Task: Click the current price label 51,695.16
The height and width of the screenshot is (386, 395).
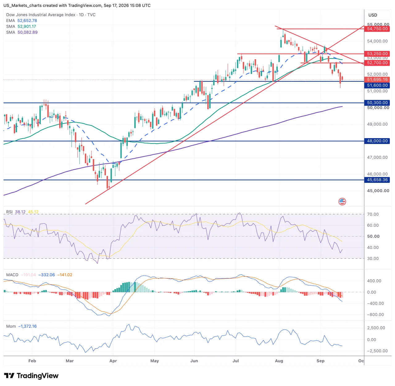Action: click(377, 80)
